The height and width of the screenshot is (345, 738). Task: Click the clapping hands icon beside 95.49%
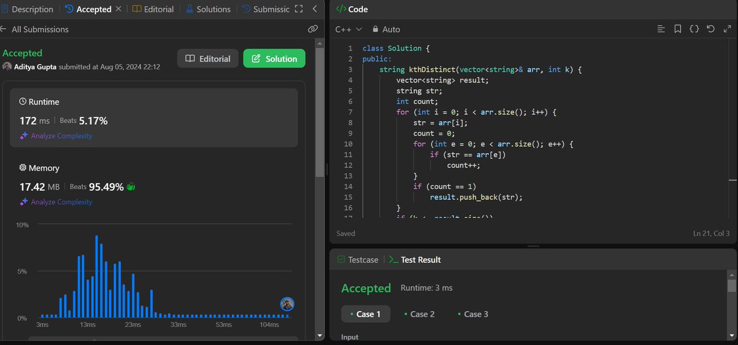click(x=130, y=186)
